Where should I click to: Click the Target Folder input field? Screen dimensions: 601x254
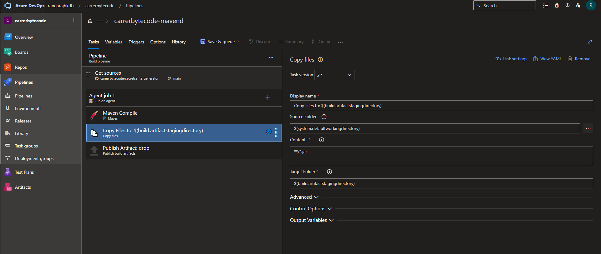coord(441,183)
